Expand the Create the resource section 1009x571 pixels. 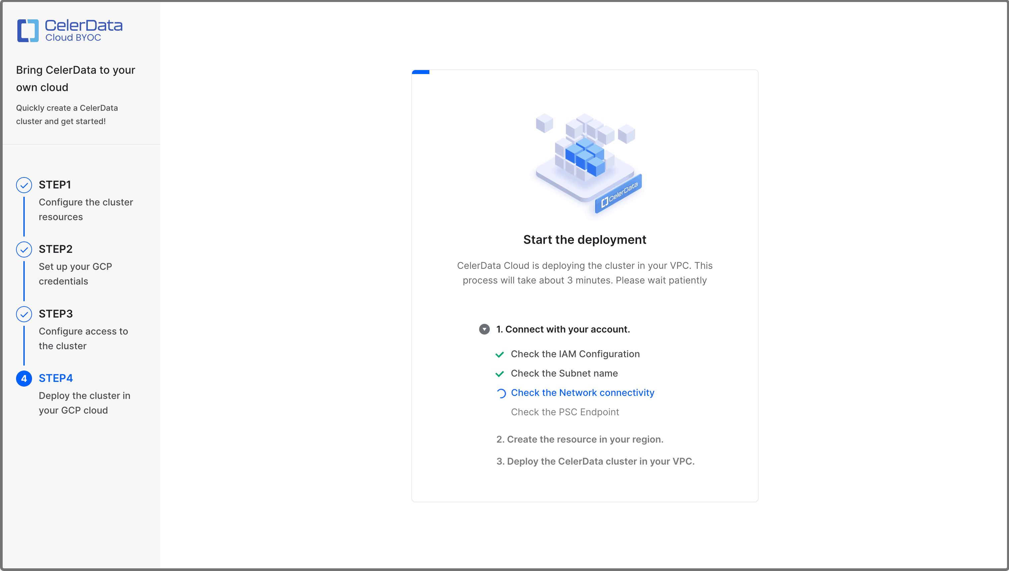coord(580,439)
